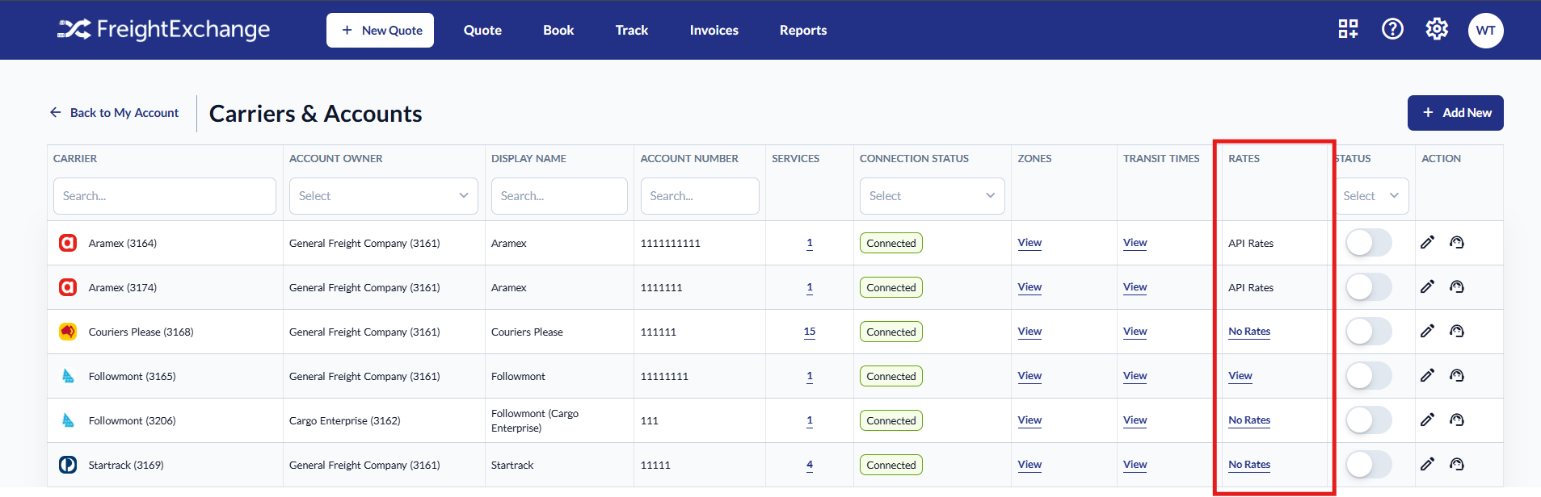Open the Connection Status Select dropdown

pyautogui.click(x=932, y=196)
